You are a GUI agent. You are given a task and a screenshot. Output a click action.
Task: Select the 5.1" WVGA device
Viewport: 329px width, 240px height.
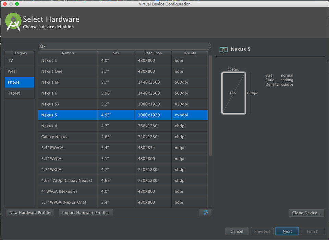pos(123,159)
